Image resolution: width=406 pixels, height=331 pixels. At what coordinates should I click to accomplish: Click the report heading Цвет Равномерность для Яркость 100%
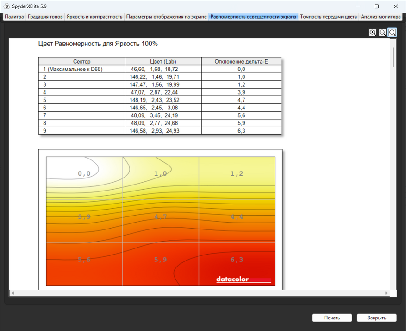click(x=98, y=44)
